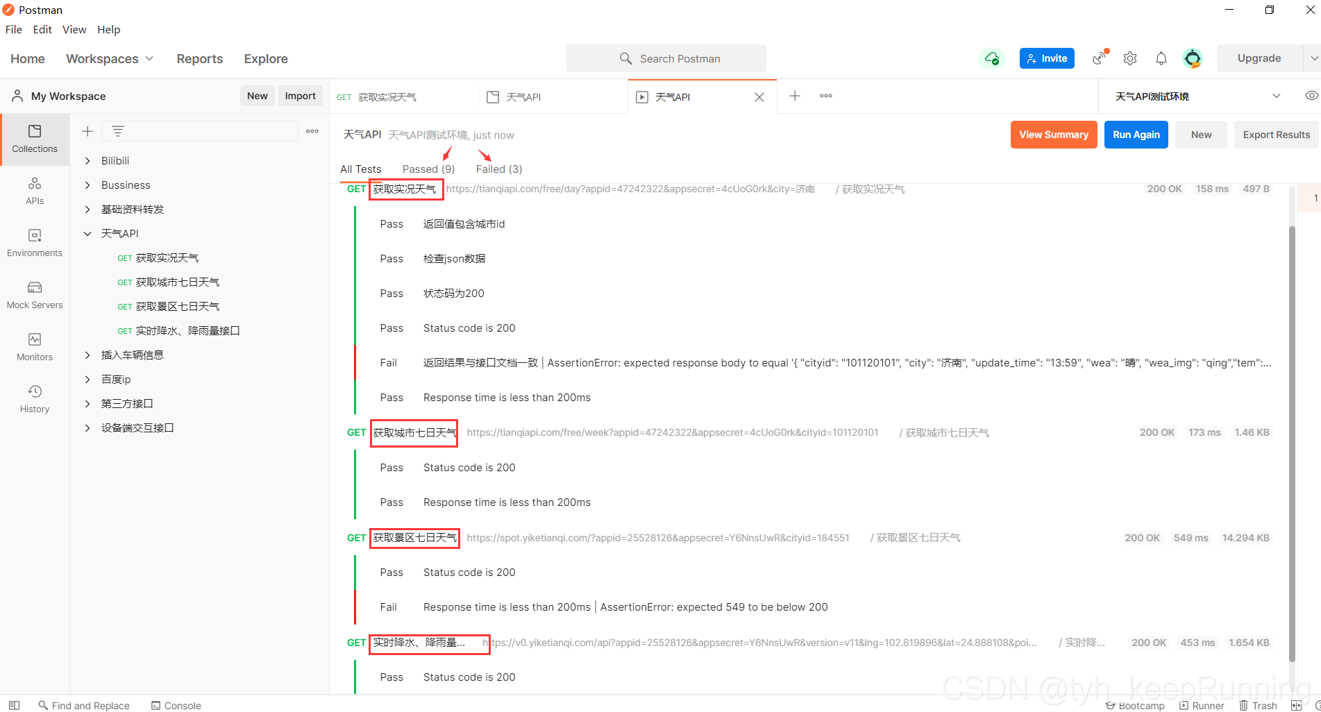Screen dimensions: 1321x712
Task: Add a new collection with plus icon
Action: point(87,131)
